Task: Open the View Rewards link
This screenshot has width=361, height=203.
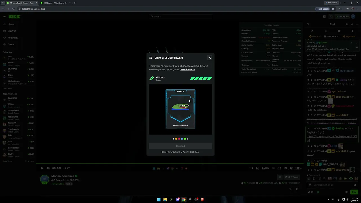Action: click(188, 69)
